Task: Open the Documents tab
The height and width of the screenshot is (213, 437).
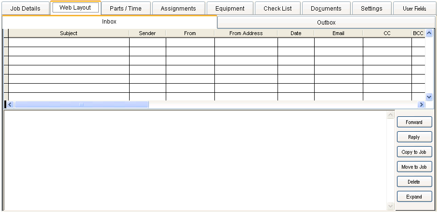Action: pyautogui.click(x=326, y=8)
